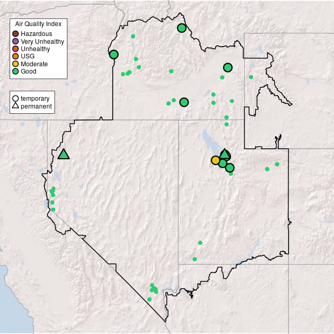The width and height of the screenshot is (334, 334).
Task: Click the yellow Moderate circle marker on the map
Action: pyautogui.click(x=216, y=160)
